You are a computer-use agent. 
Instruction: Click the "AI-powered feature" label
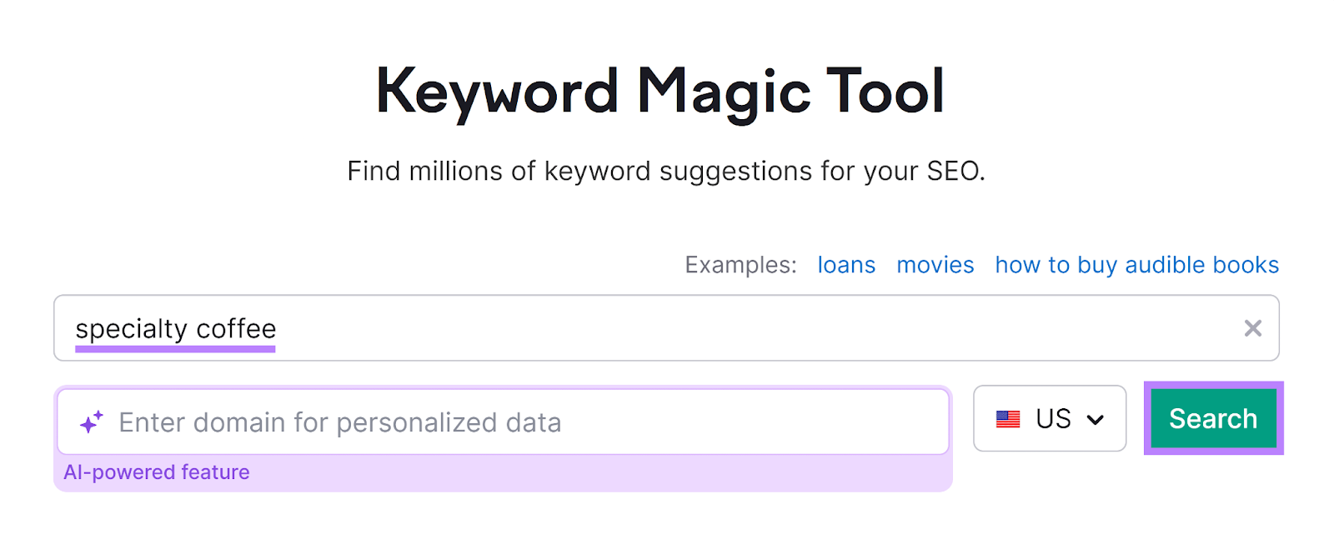[x=156, y=472]
